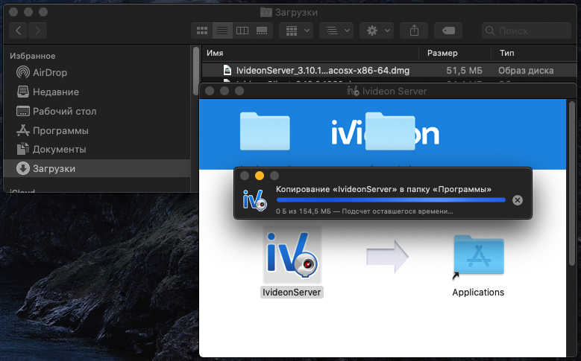Viewport: 581px width, 361px height.
Task: Minimize the copy progress dialog
Action: (x=260, y=176)
